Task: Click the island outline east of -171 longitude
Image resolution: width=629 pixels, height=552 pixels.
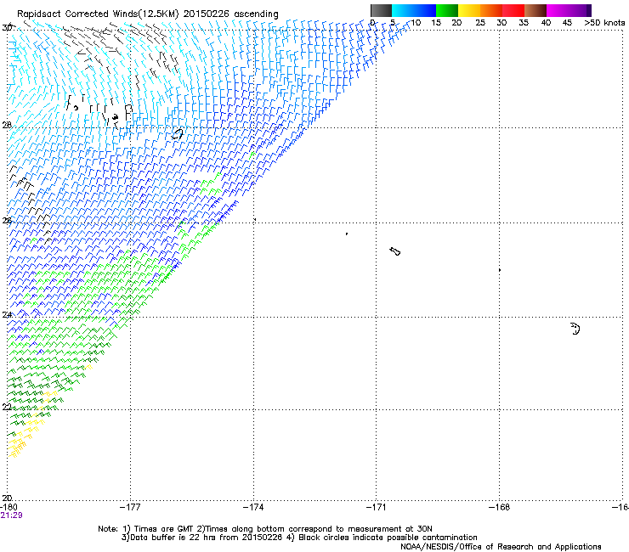Action: pyautogui.click(x=395, y=251)
